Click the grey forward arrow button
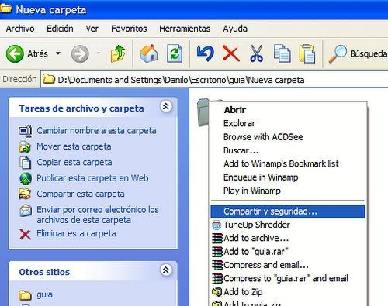 (x=80, y=54)
